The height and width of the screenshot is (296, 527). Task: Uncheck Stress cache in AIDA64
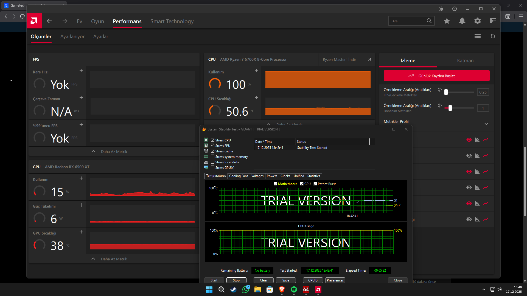(212, 151)
